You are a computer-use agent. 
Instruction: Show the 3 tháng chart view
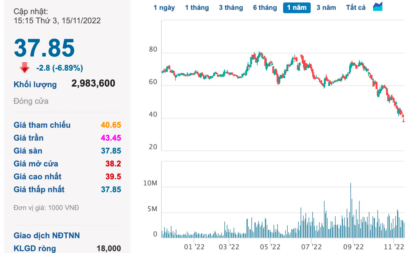[x=231, y=8]
